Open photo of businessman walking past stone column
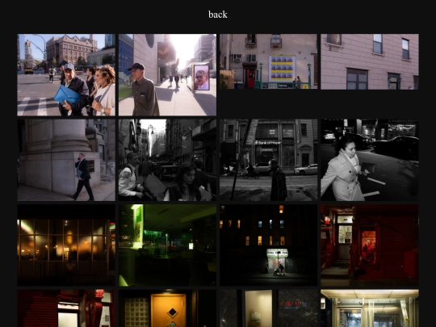 (x=66, y=160)
